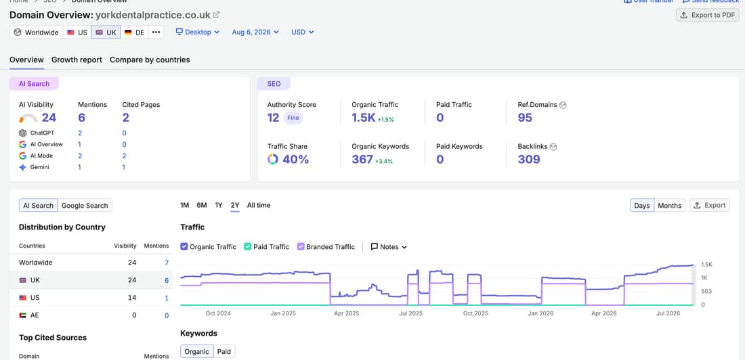The image size is (745, 360).
Task: Switch to Compare by countries tab
Action: coord(150,60)
